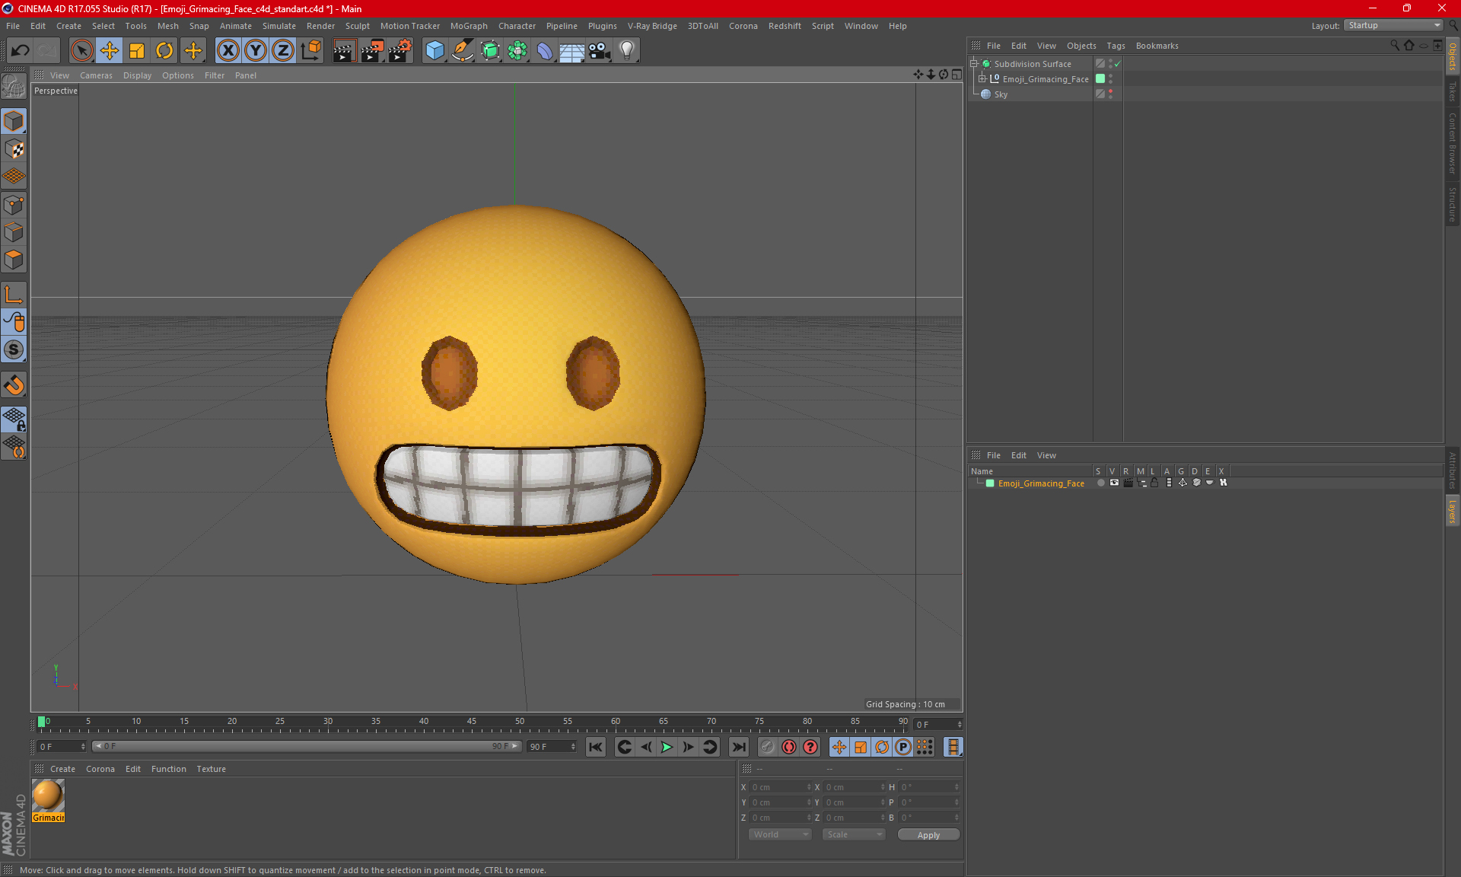Open the MoGraph menu
The width and height of the screenshot is (1461, 877).
[x=469, y=26]
